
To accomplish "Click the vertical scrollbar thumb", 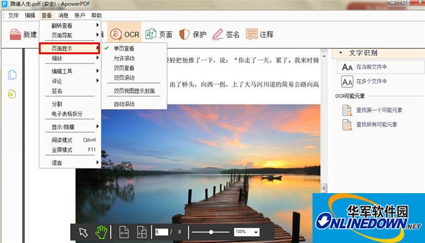I will pos(324,188).
